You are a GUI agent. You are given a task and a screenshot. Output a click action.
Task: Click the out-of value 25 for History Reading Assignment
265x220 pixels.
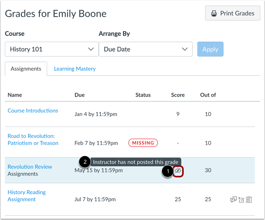tap(208, 199)
